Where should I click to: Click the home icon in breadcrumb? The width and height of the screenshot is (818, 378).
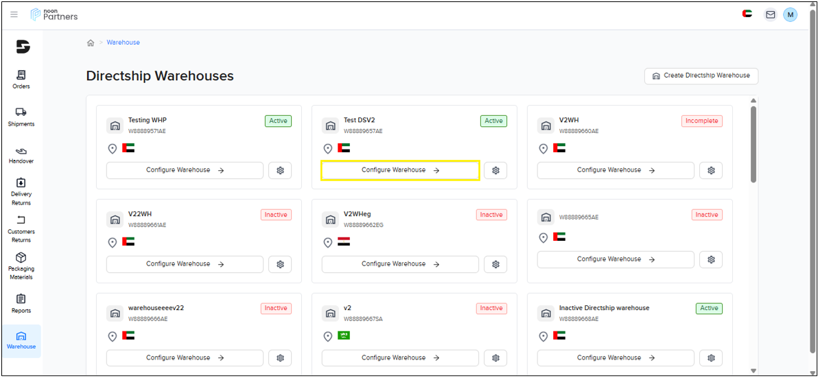click(x=91, y=43)
